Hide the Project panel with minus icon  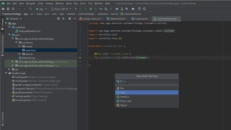[x=75, y=18]
